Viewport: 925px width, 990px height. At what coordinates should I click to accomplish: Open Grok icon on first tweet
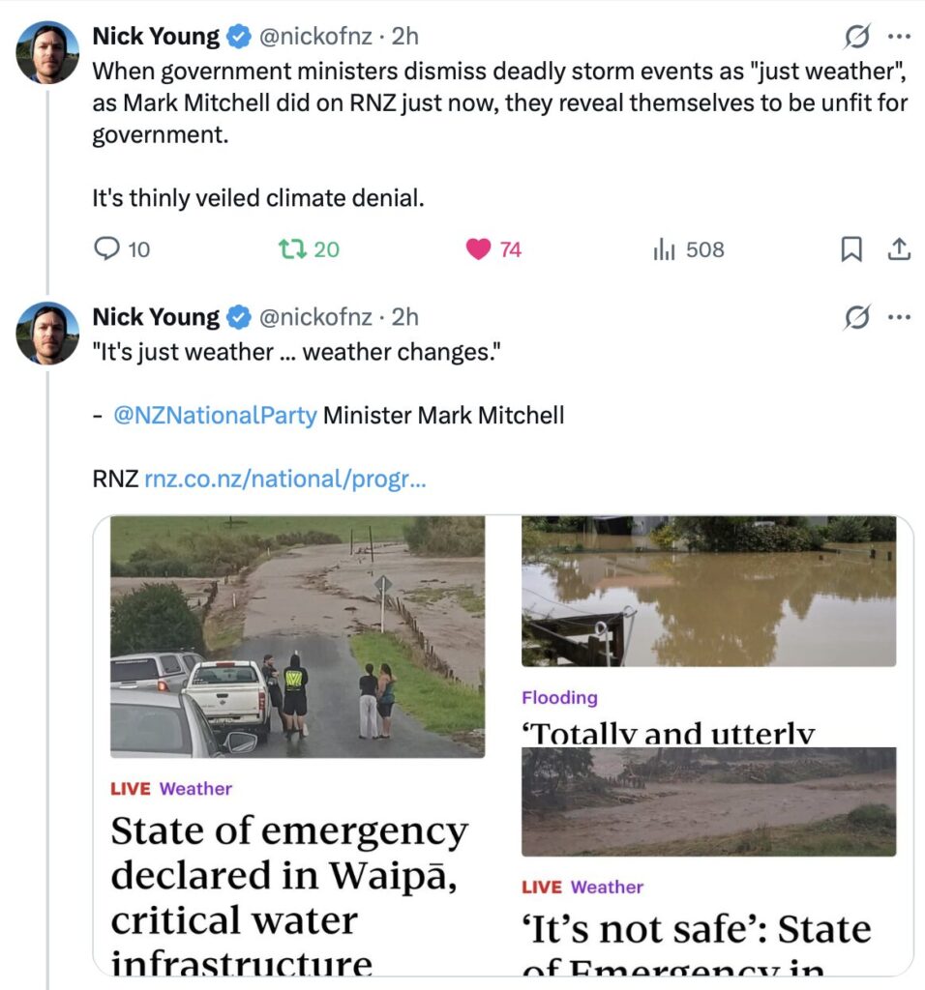(856, 37)
